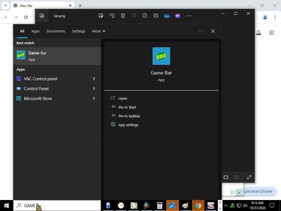
Task: Click the Rotate icon in Photos toolbar
Action: pyautogui.click(x=112, y=16)
